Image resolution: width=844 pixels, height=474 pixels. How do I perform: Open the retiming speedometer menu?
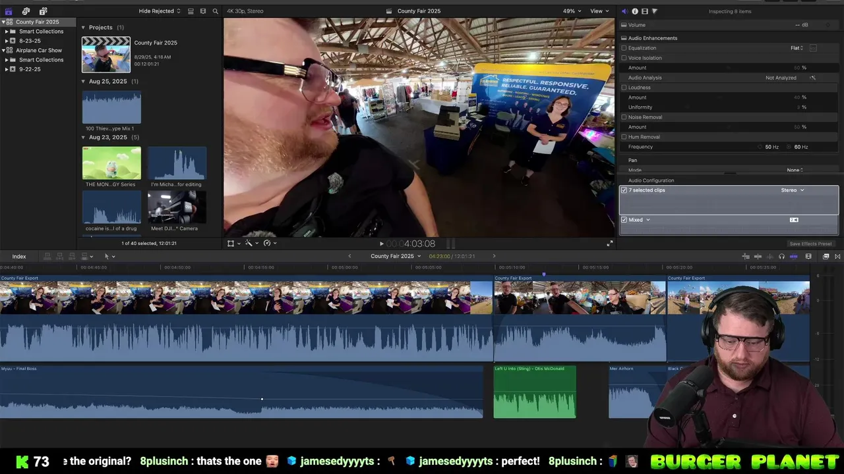coord(269,243)
